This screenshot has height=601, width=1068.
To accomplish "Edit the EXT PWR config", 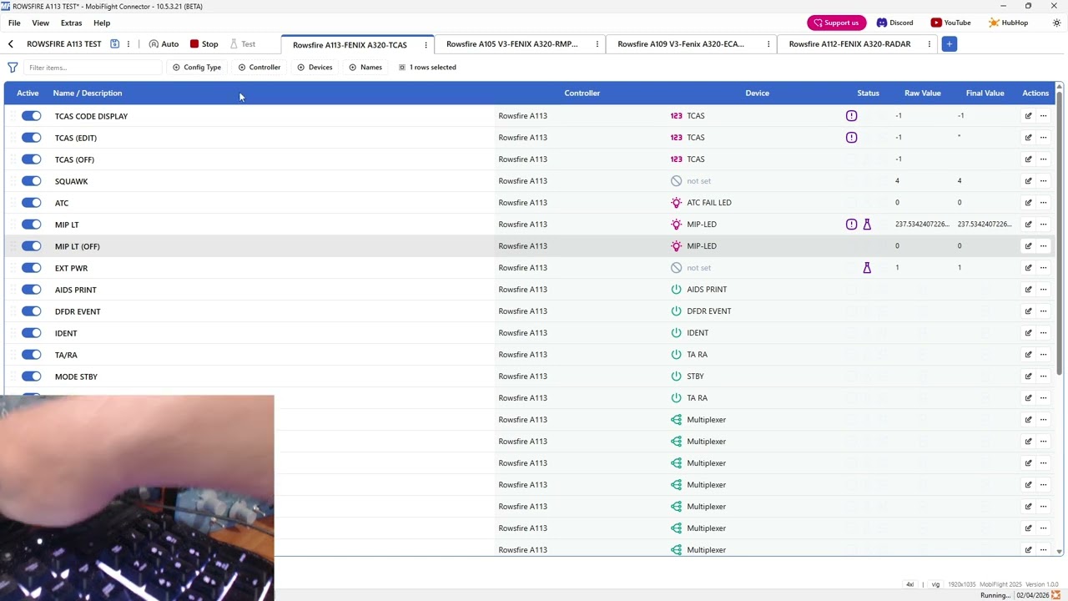I will (1028, 268).
